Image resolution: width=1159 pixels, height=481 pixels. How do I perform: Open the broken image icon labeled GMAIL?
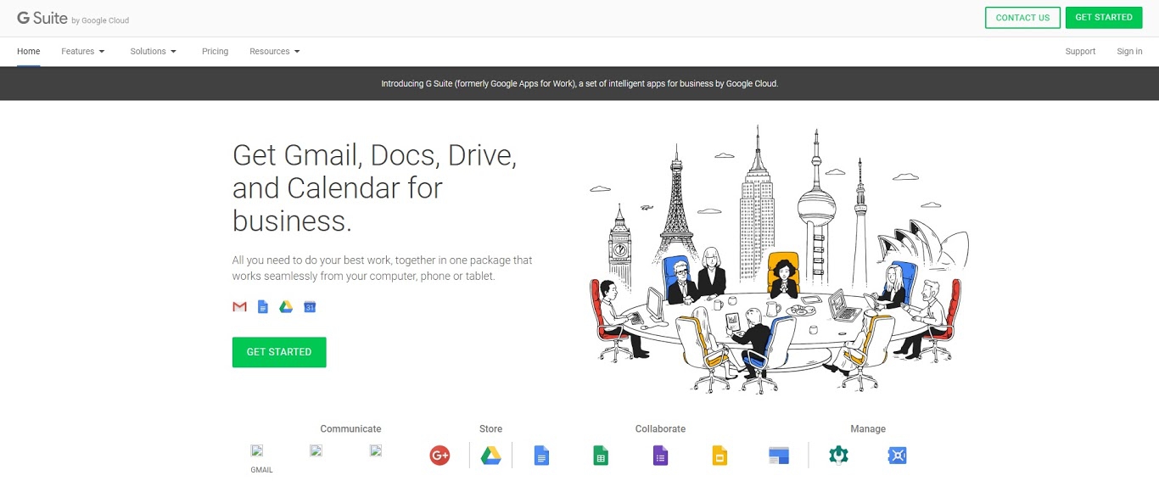pyautogui.click(x=257, y=450)
